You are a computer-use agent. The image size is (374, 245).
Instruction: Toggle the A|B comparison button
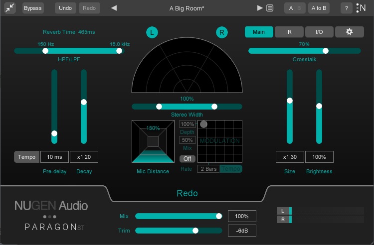tap(295, 8)
